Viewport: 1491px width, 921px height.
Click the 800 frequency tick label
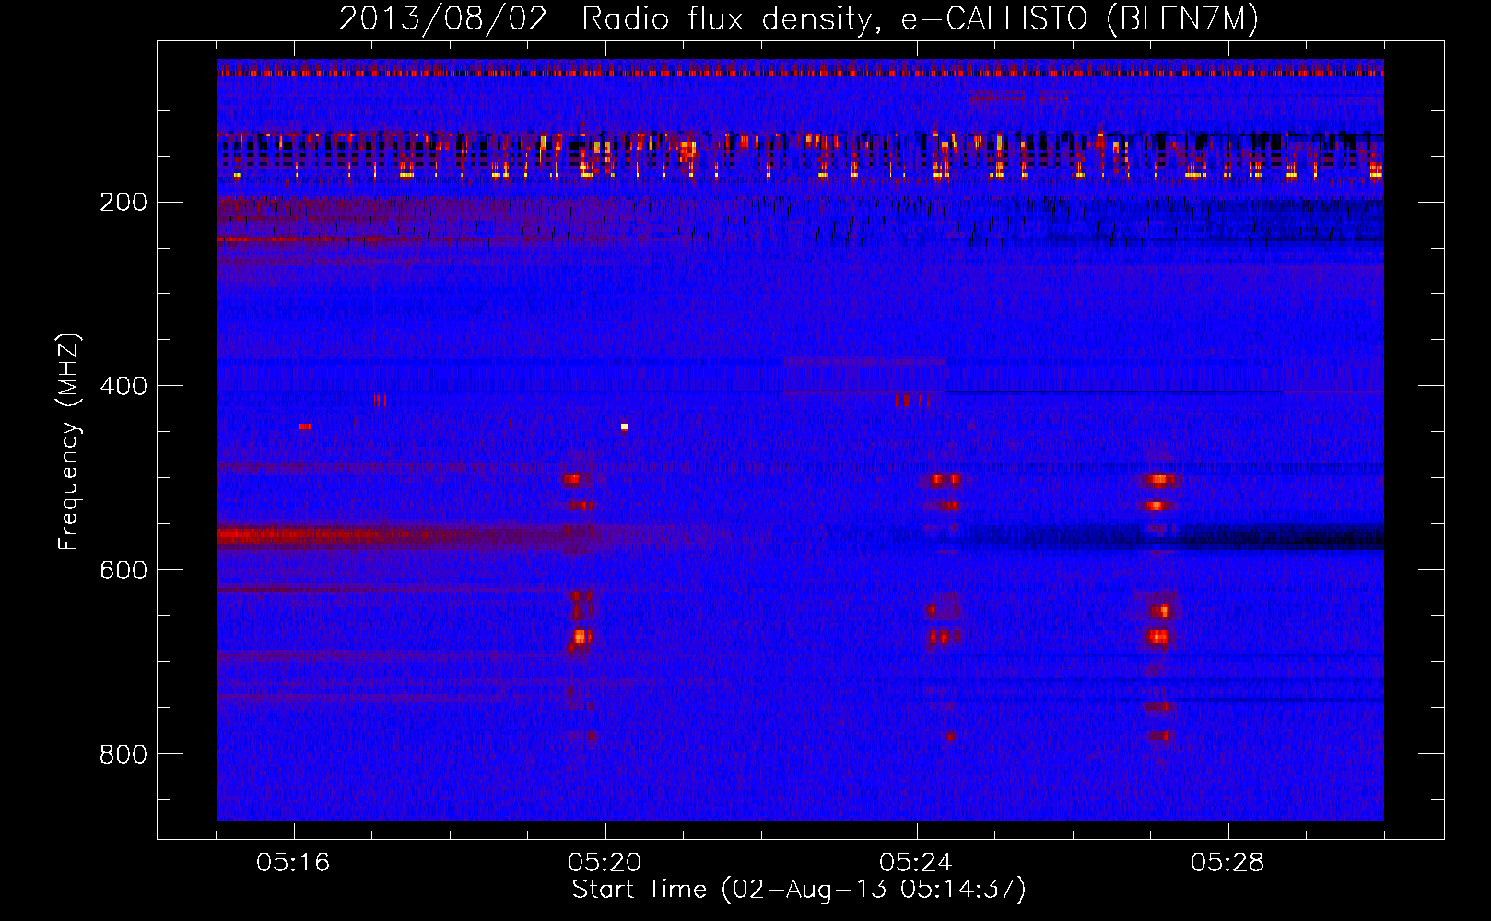(x=123, y=754)
